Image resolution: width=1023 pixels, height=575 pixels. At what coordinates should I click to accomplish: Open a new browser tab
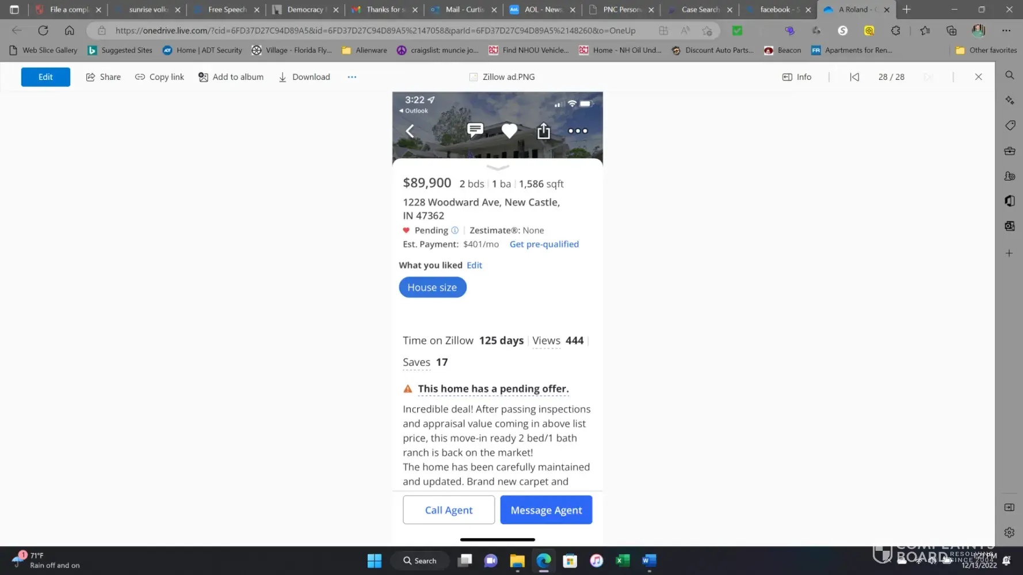[907, 10]
